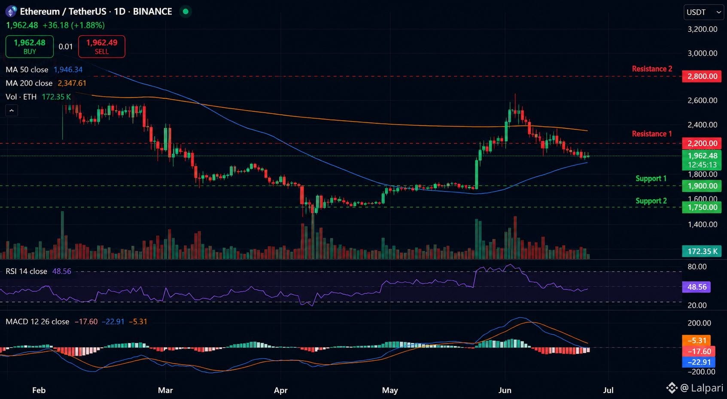The image size is (727, 399).
Task: Click the 0.01 spread value
Action: coord(66,46)
